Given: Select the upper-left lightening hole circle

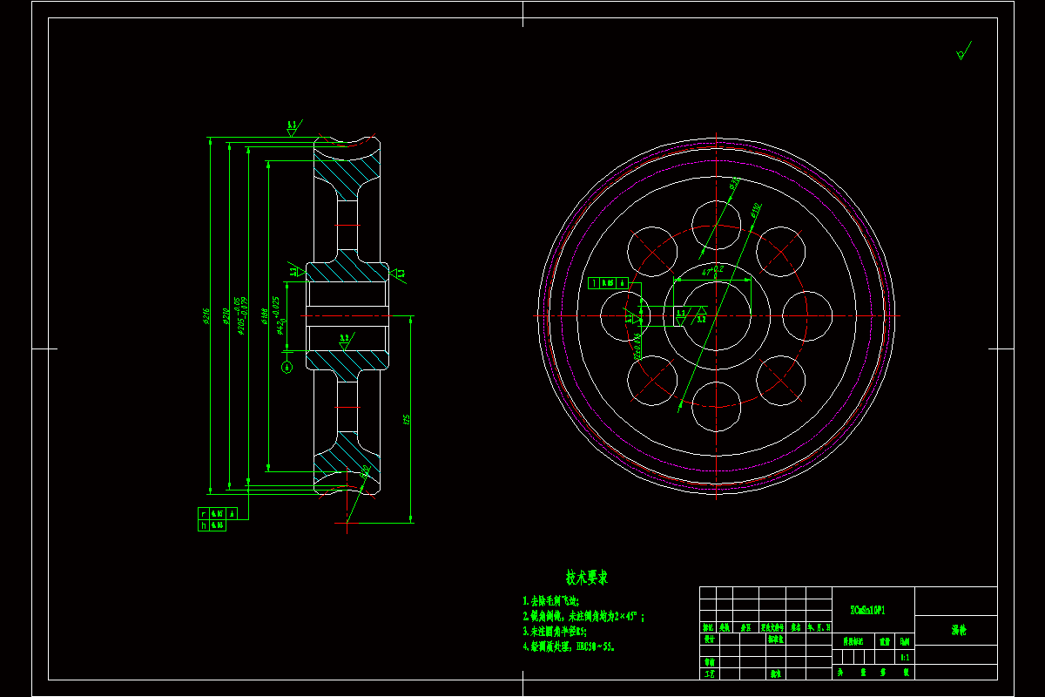Looking at the screenshot, I should click(651, 251).
